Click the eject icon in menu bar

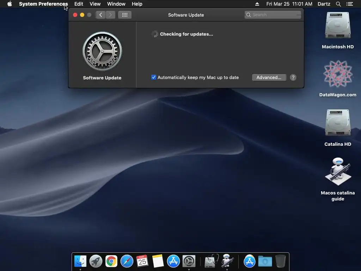(257, 4)
